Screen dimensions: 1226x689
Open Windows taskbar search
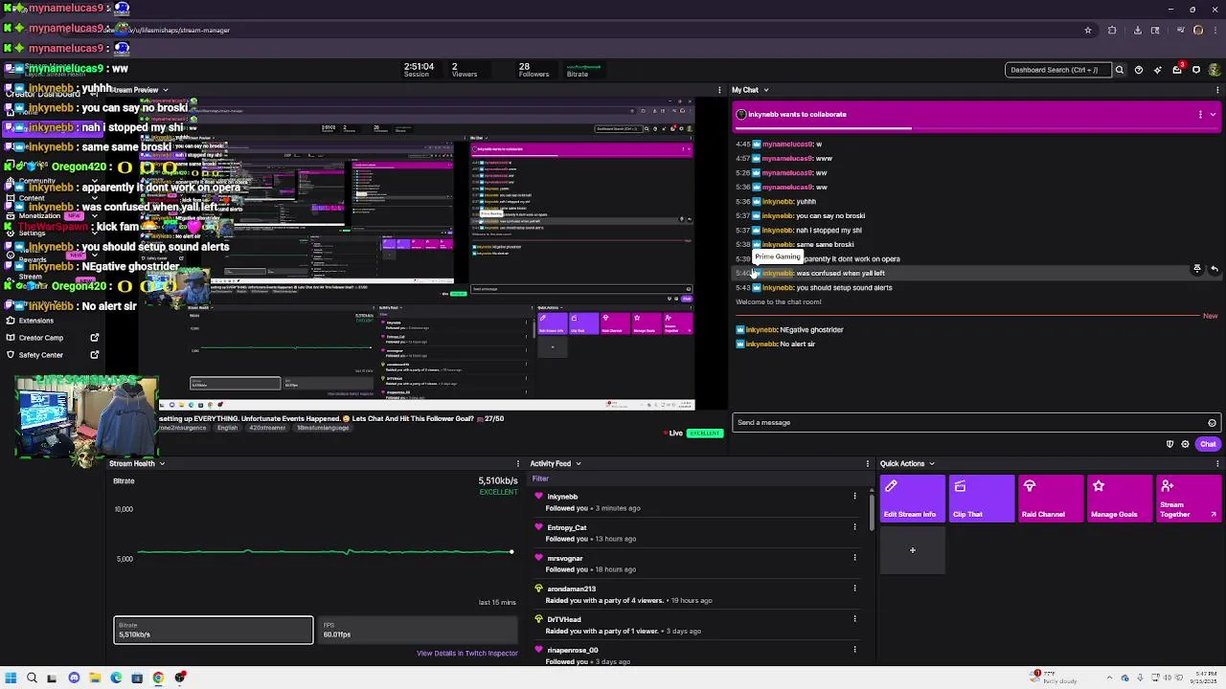32,678
